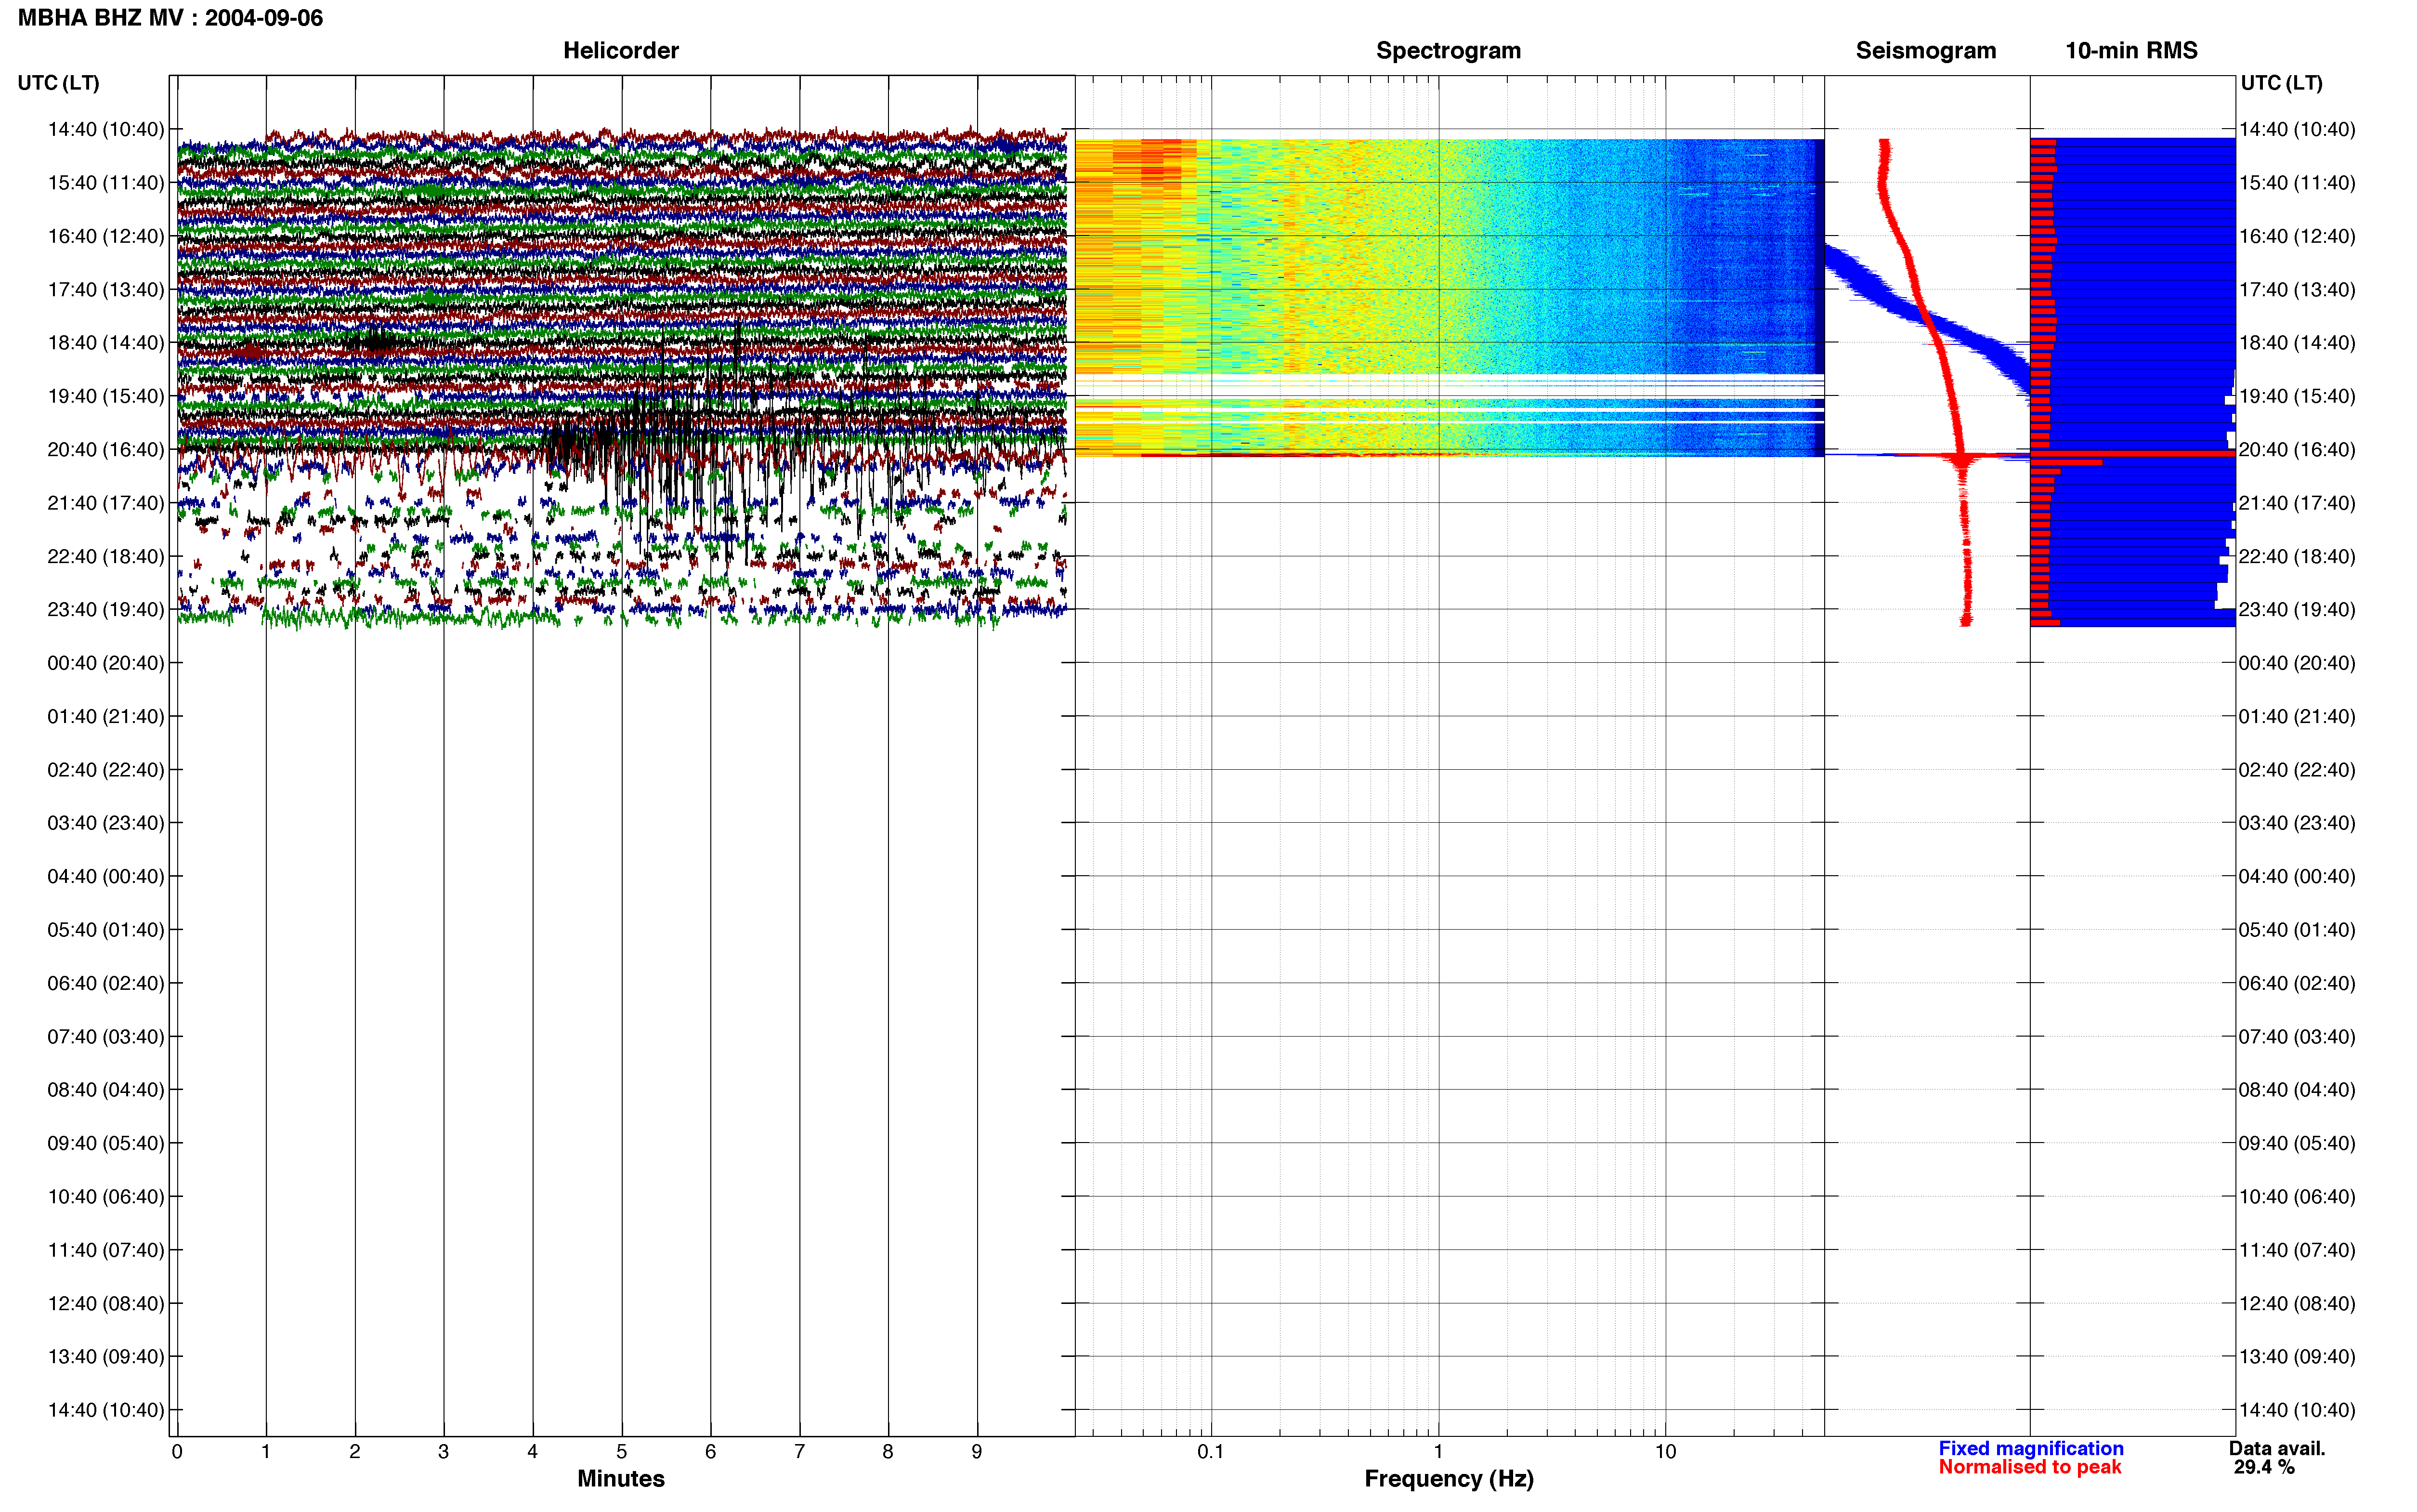Click the left '01:40 (21:40)' time label
The image size is (2417, 1512).
point(106,716)
